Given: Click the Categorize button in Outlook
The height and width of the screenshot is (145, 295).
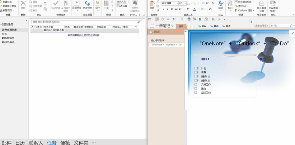Looking at the screenshot, I should click(x=106, y=6).
